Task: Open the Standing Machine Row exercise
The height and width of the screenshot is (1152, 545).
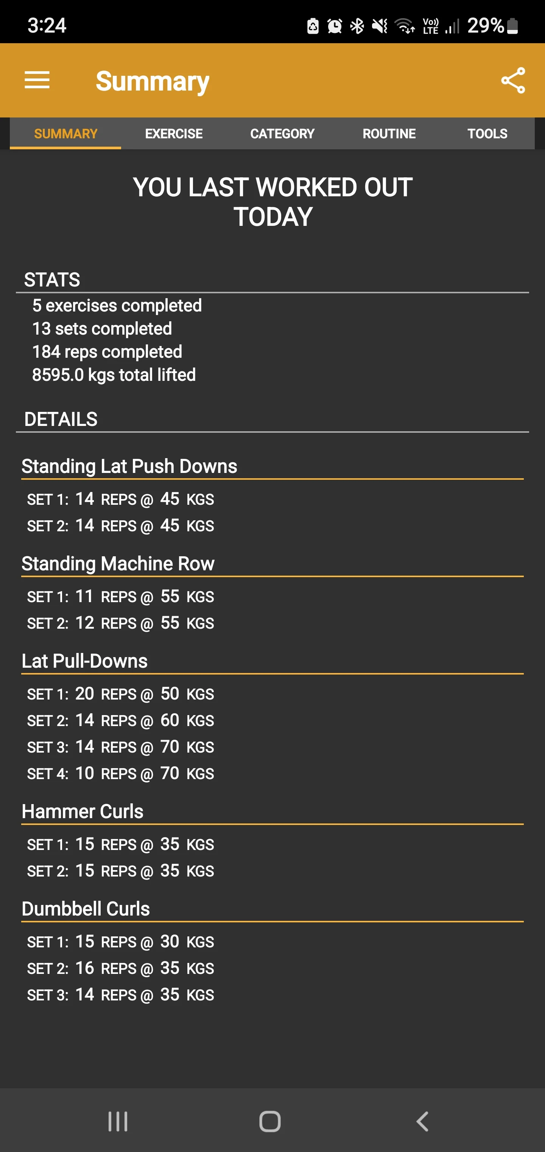Action: pos(118,563)
